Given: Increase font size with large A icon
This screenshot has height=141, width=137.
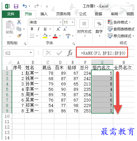Looking at the screenshot, I should click(x=58, y=29).
